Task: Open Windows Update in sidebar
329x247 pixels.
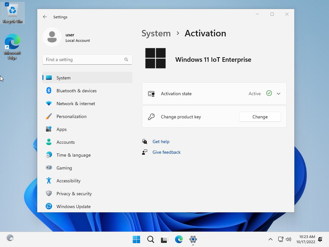Action: [73, 206]
